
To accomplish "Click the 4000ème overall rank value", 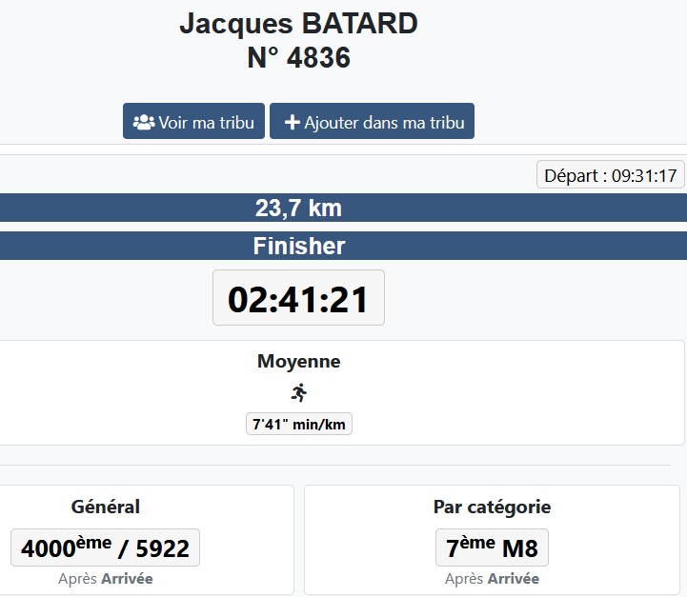I will (64, 547).
